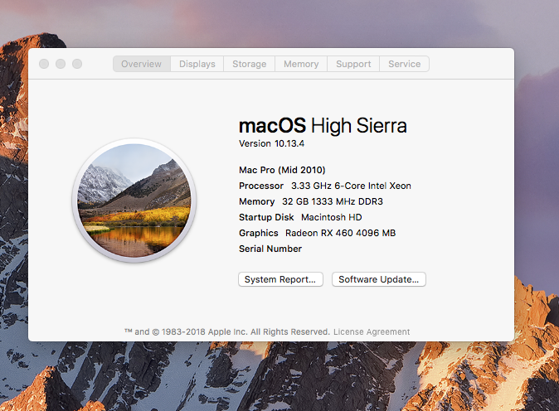This screenshot has width=559, height=411.
Task: Open the Displays tab
Action: tap(197, 64)
